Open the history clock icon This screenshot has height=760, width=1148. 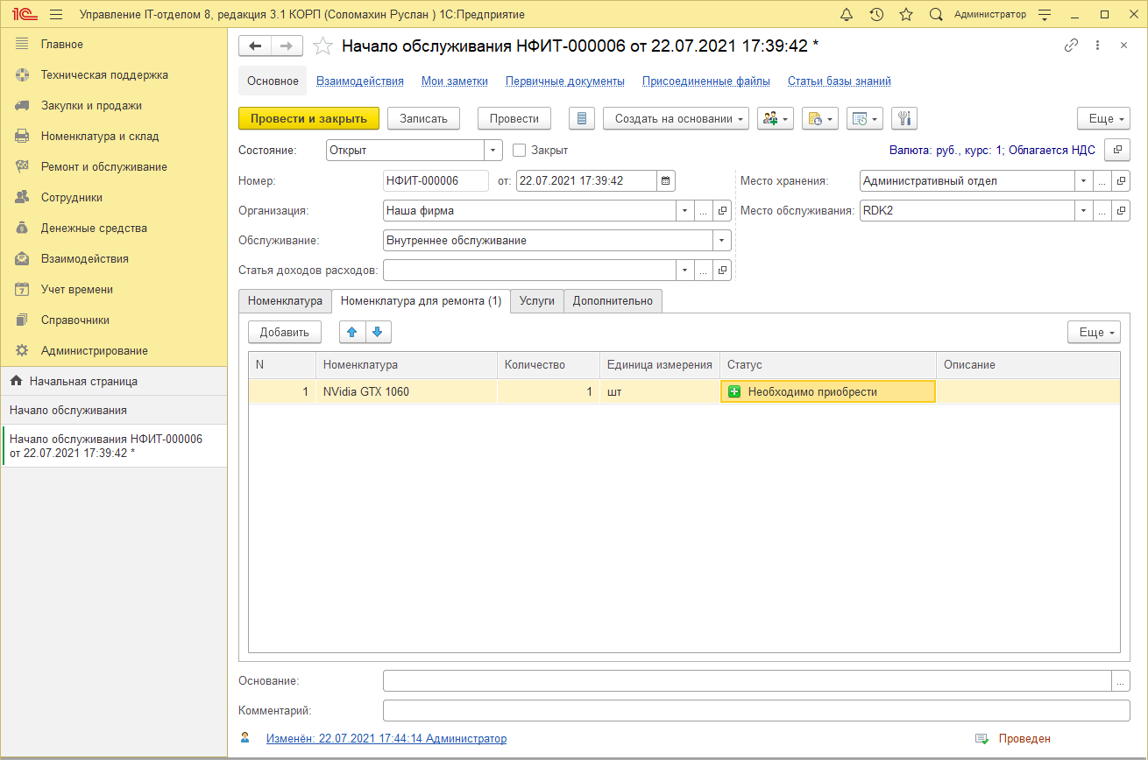[876, 15]
